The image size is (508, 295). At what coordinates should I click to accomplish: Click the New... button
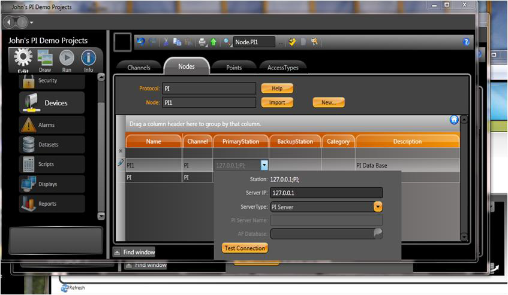pyautogui.click(x=328, y=102)
